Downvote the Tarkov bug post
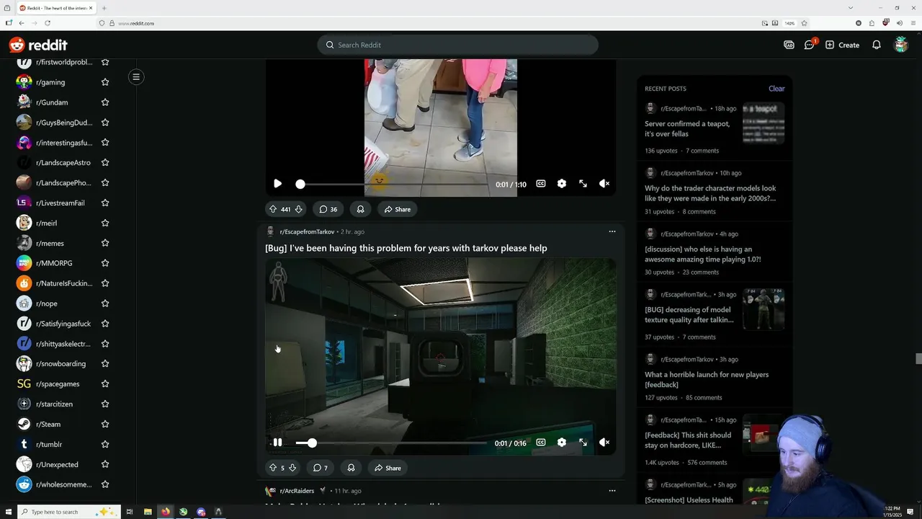The height and width of the screenshot is (519, 922). click(x=292, y=468)
